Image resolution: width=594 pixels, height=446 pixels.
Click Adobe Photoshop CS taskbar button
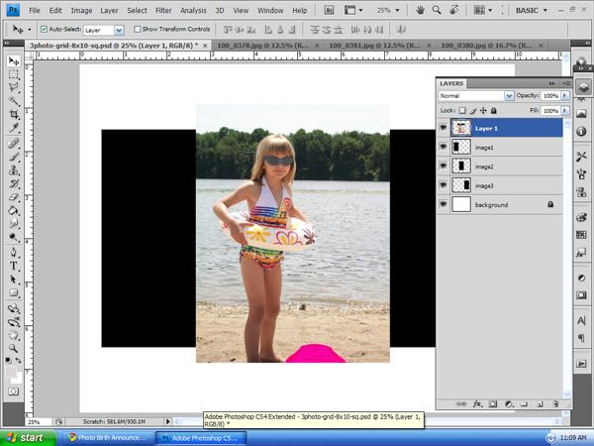pyautogui.click(x=201, y=438)
